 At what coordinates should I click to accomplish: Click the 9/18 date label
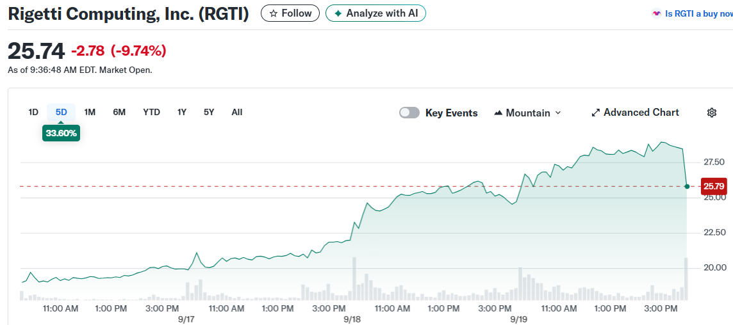pos(351,319)
